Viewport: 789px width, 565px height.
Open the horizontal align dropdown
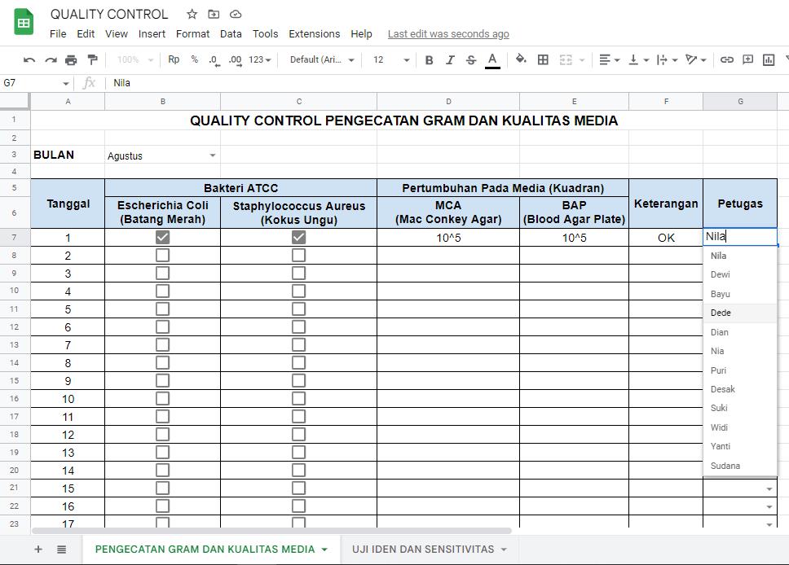click(610, 59)
